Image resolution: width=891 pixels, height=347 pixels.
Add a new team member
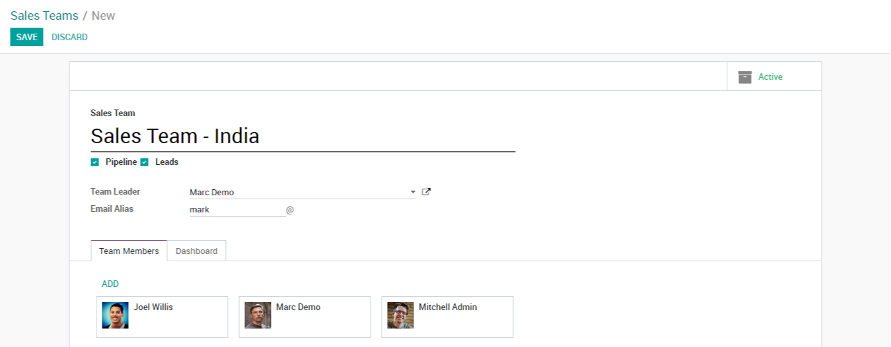click(110, 284)
